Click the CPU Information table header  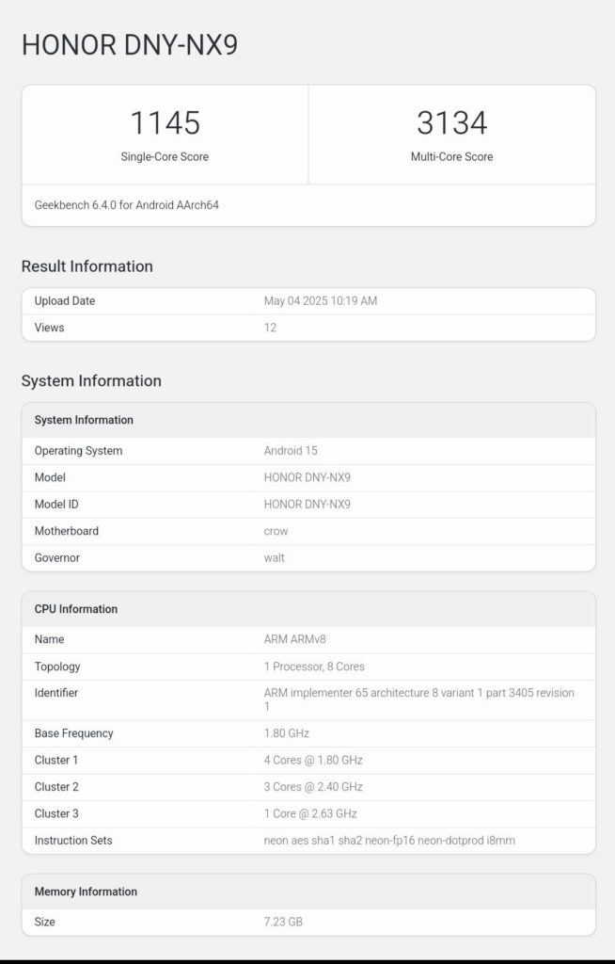click(75, 609)
